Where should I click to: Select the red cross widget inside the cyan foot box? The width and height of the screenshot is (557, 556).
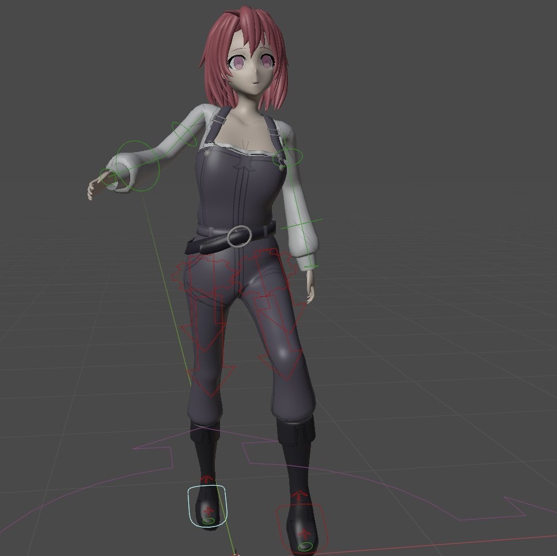(208, 511)
